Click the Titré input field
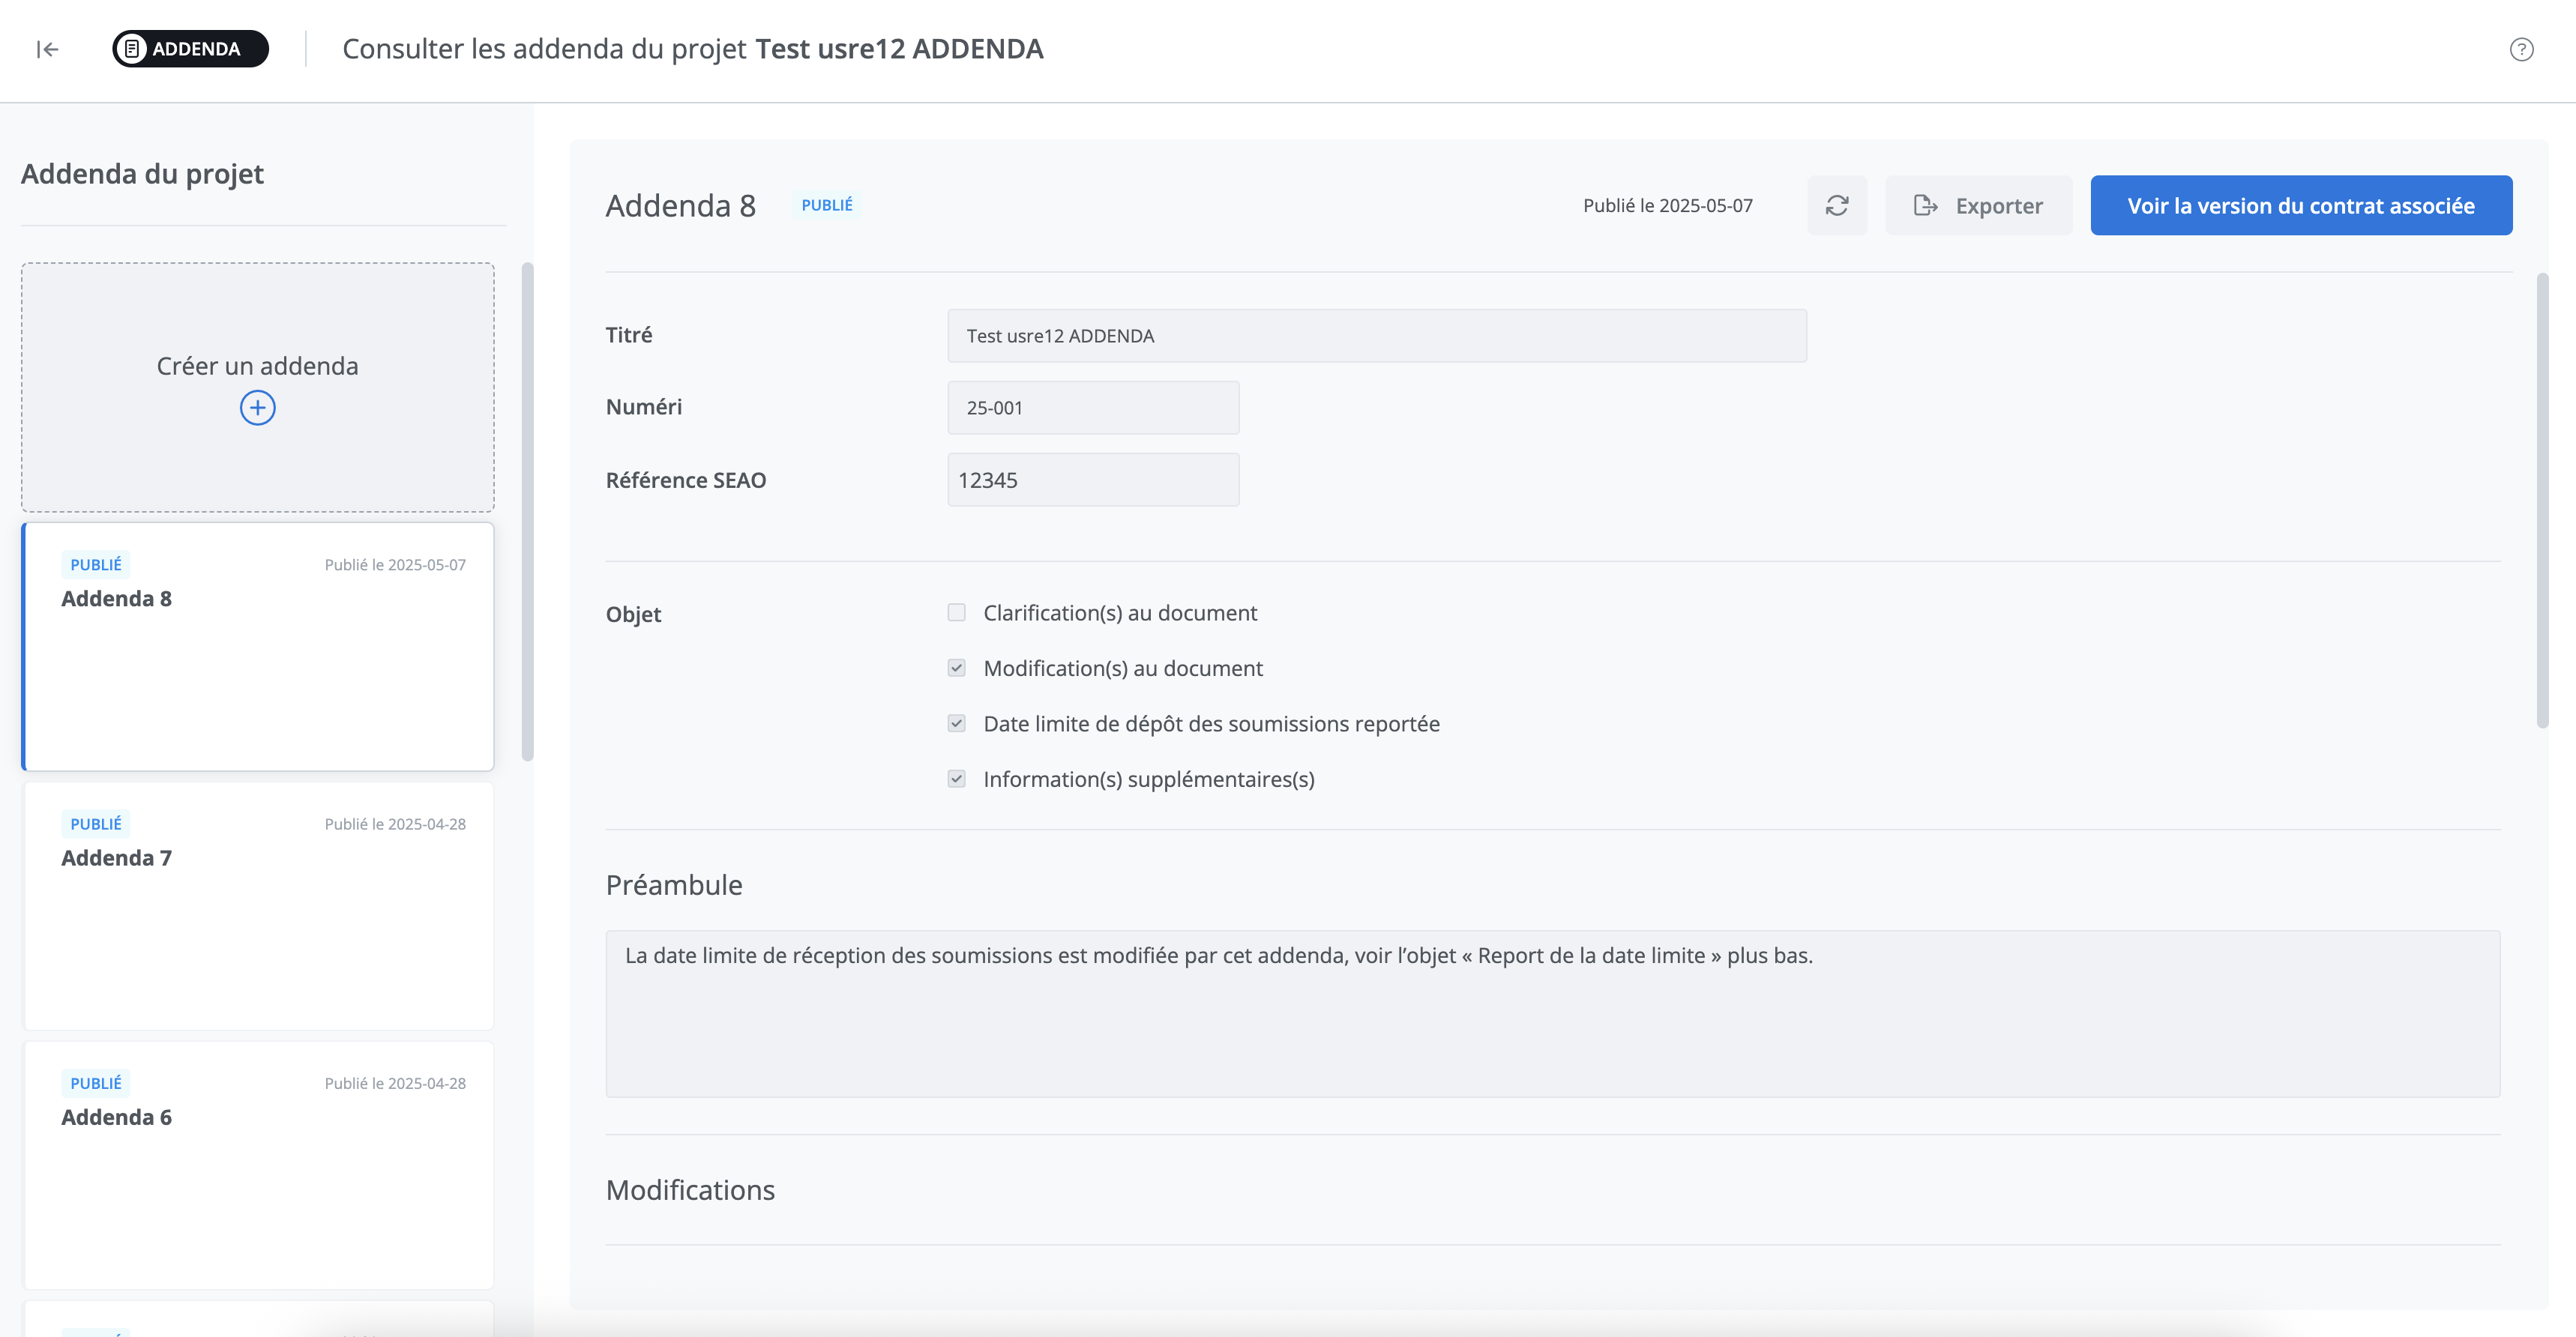This screenshot has width=2576, height=1337. click(x=1376, y=336)
